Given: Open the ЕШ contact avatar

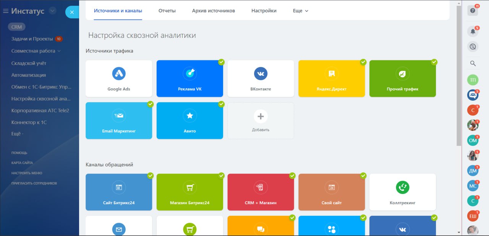Looking at the screenshot, I should coord(473,216).
